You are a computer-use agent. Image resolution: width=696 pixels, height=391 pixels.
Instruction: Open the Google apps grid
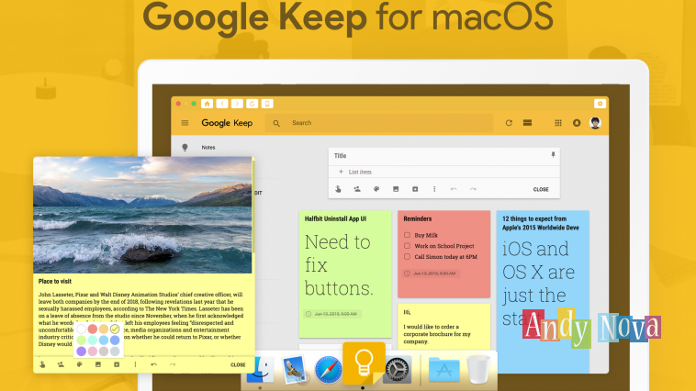pyautogui.click(x=558, y=123)
